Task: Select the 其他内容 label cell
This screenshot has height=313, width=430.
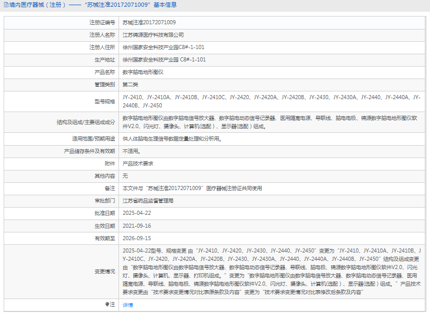Action: (62, 176)
